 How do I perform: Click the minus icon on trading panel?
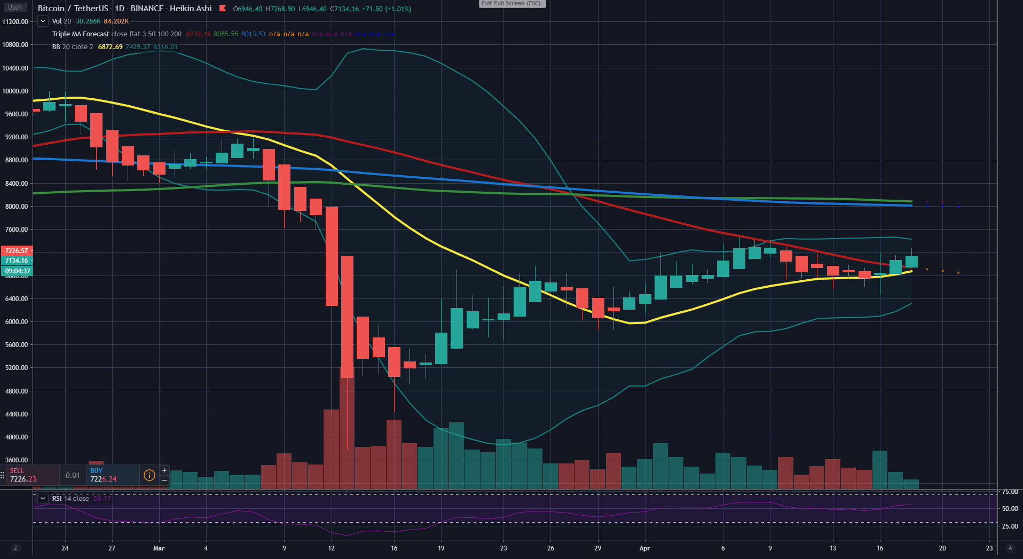(x=164, y=481)
